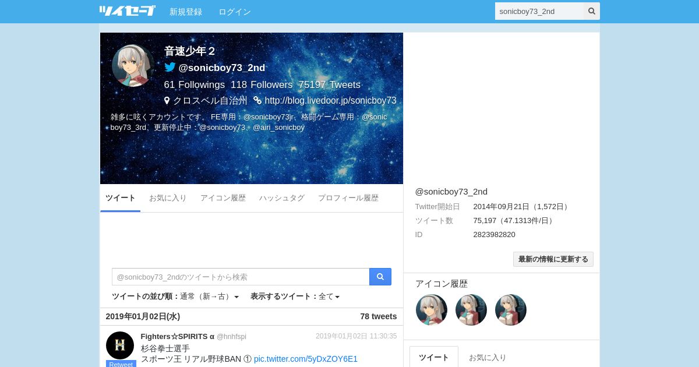Click the 61 Followings count

[195, 85]
